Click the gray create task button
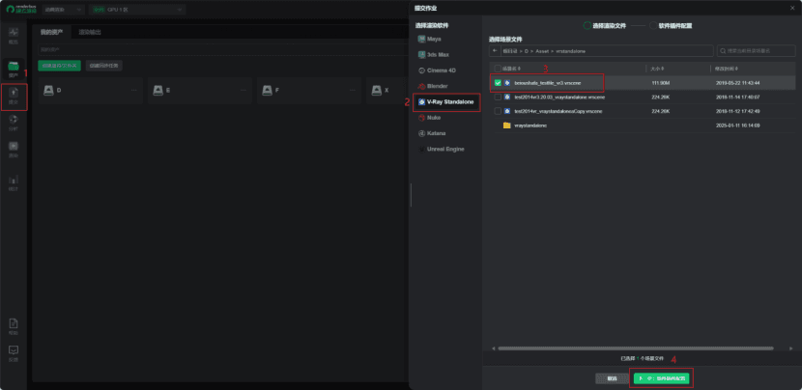This screenshot has width=802, height=390. (103, 66)
